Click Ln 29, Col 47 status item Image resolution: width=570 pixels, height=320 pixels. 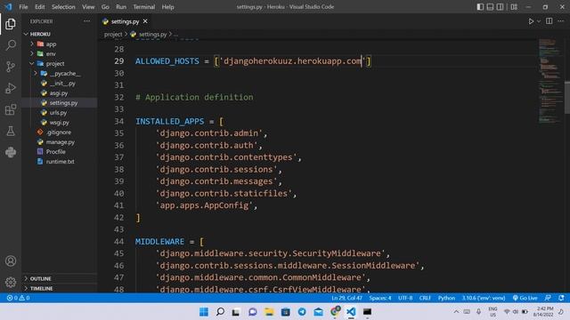click(x=346, y=298)
